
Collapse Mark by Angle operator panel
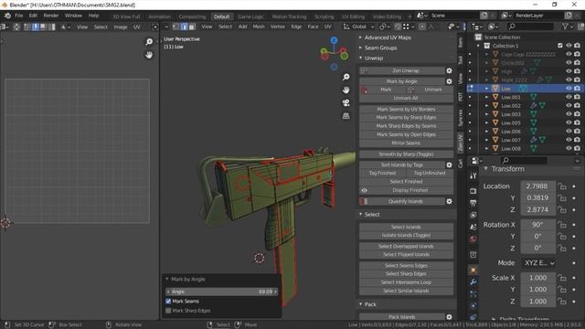(x=167, y=279)
